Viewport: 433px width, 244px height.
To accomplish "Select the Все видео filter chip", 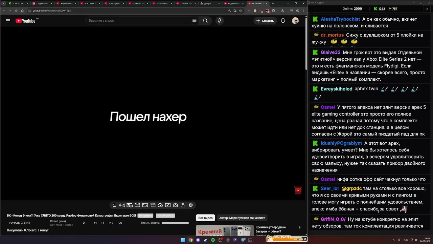I will point(205,218).
